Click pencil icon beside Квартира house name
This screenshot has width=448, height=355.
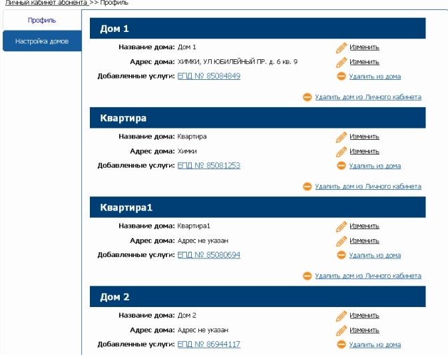tap(341, 137)
